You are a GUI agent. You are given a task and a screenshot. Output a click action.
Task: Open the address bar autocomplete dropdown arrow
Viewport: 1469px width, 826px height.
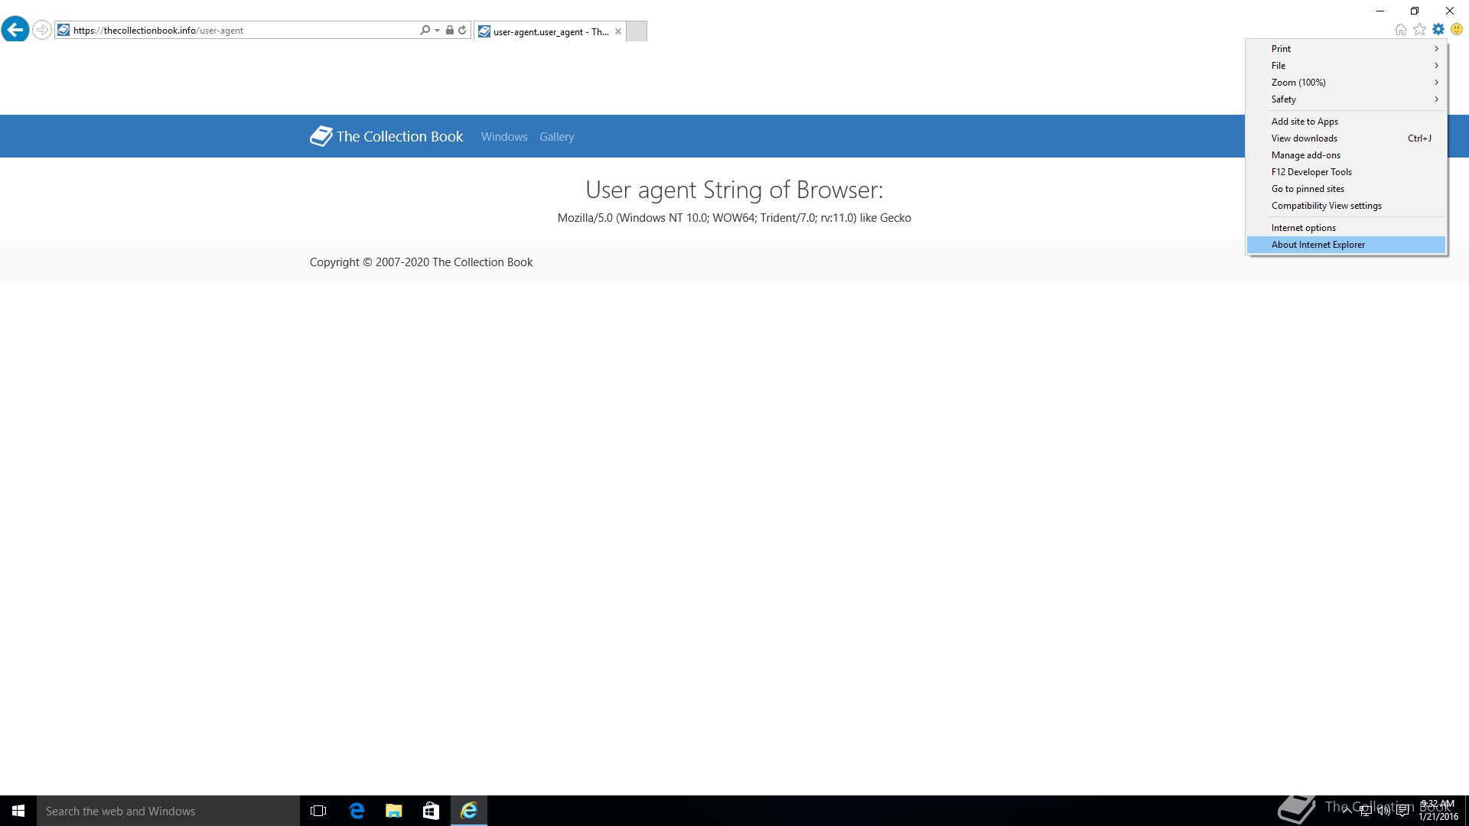coord(437,31)
